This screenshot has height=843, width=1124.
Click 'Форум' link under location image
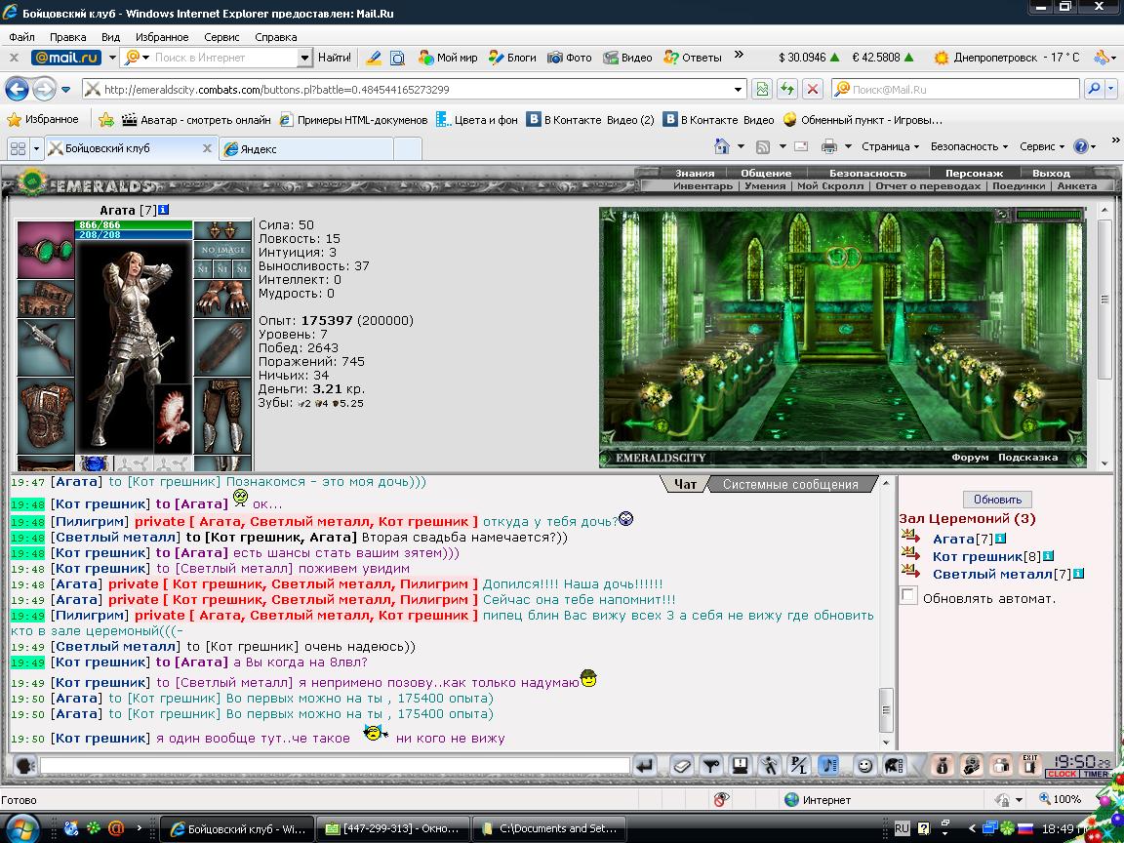coord(970,458)
